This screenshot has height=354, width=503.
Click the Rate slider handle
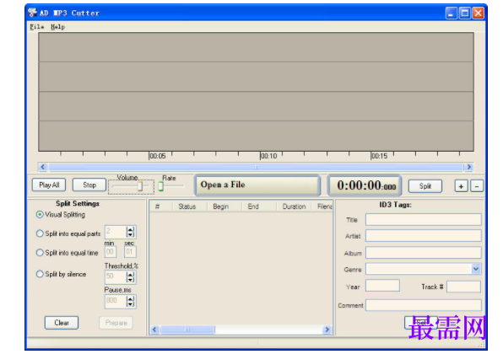pyautogui.click(x=160, y=186)
